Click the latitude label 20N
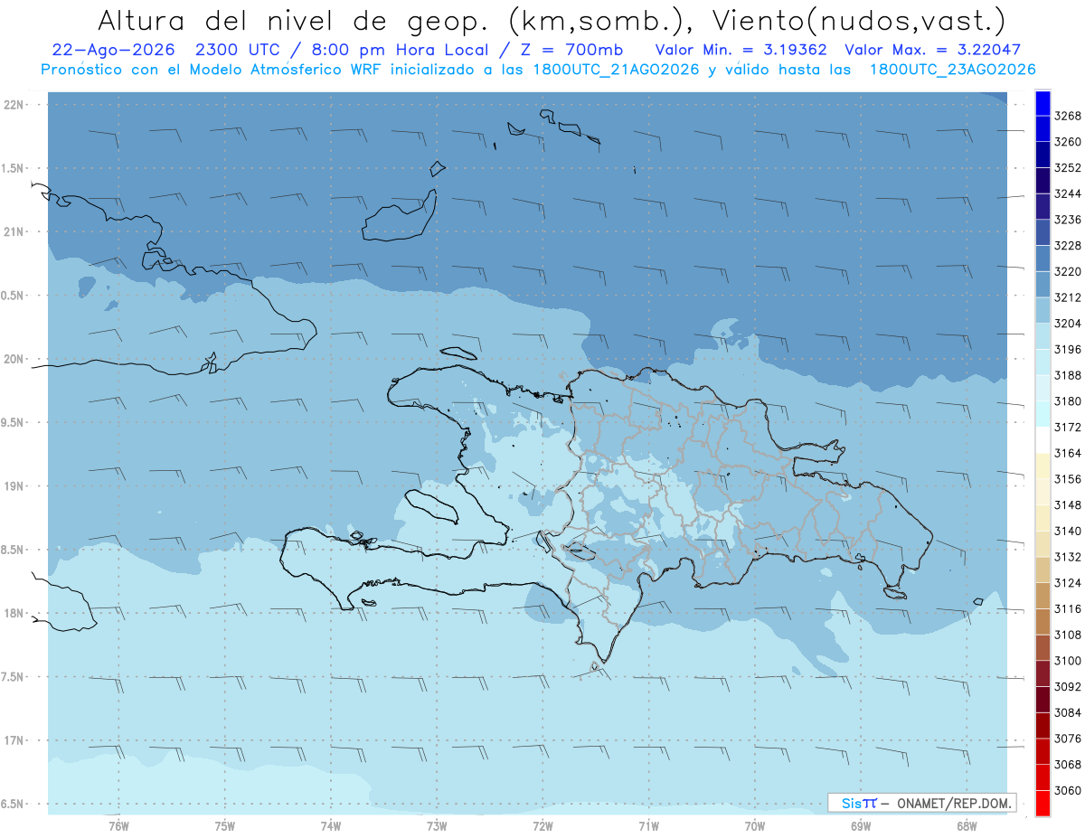Screen dimensions: 1085x838 click(x=13, y=359)
